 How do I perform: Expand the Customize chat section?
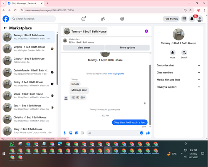coord(178,66)
